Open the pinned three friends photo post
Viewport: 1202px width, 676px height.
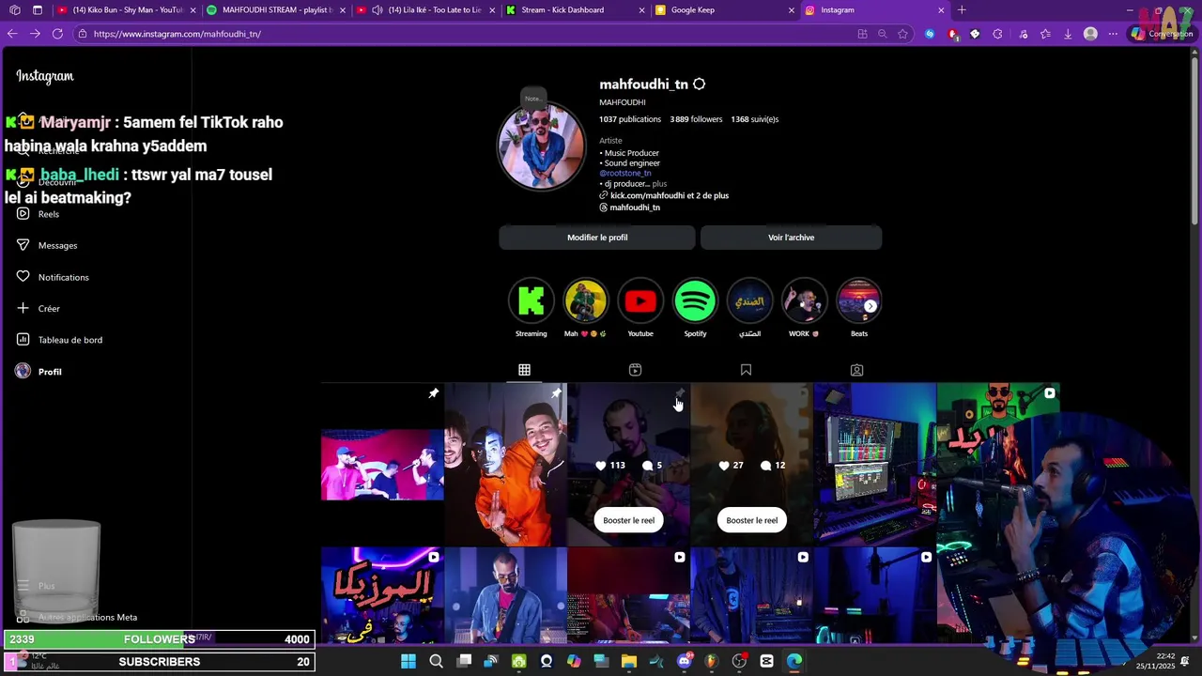coord(505,464)
